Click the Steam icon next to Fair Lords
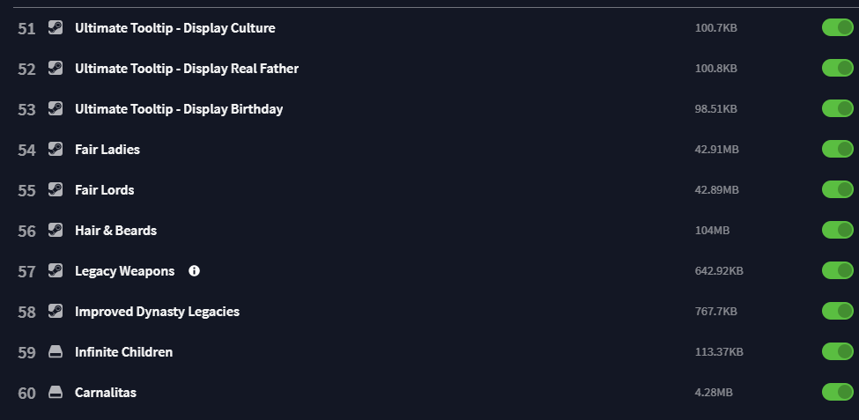Screen dimensions: 859x420 point(56,189)
